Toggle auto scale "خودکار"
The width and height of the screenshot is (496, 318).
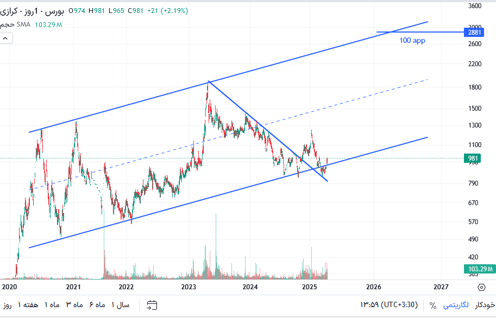click(485, 305)
